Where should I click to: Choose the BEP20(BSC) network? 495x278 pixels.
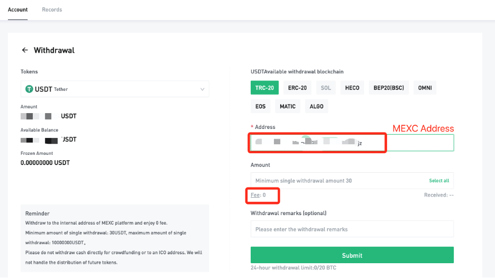pos(388,88)
